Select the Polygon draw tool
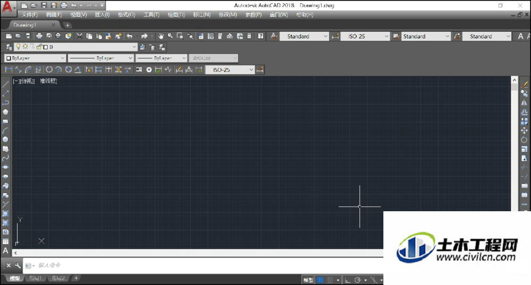531x285 pixels. (5, 111)
